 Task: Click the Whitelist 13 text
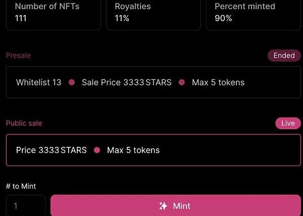38,82
